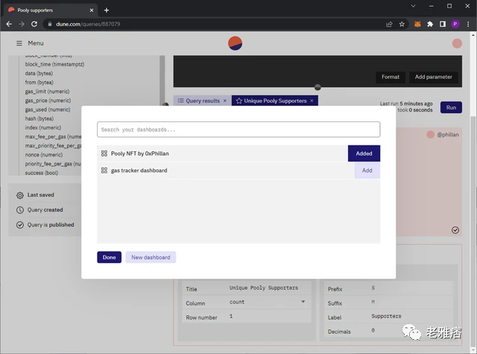Open the Chrome tab search chevron
The width and height of the screenshot is (477, 354).
pyautogui.click(x=413, y=6)
